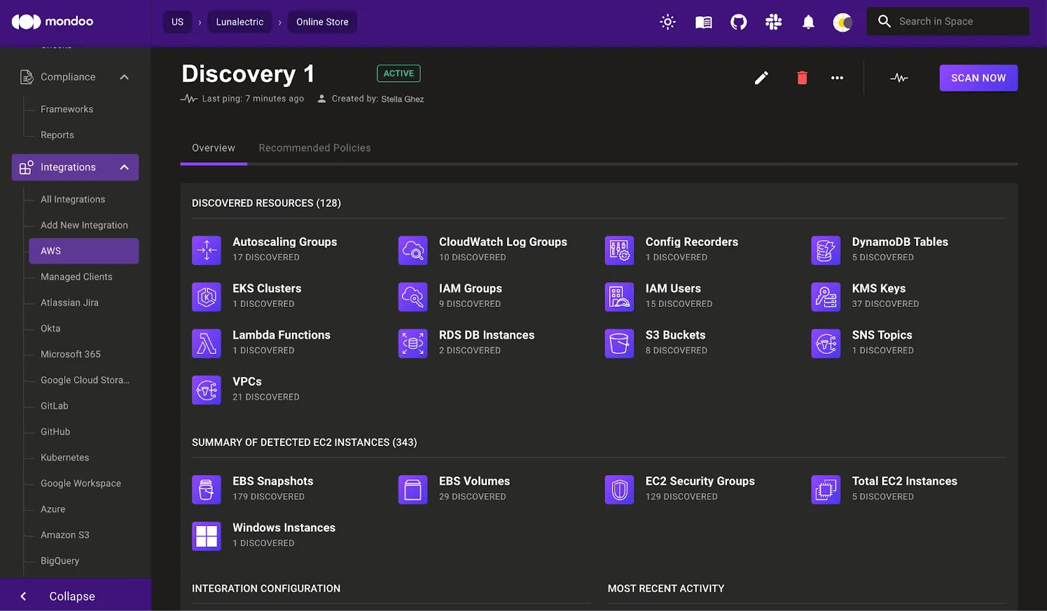
Task: Click the EKS Clusters icon
Action: (x=206, y=296)
